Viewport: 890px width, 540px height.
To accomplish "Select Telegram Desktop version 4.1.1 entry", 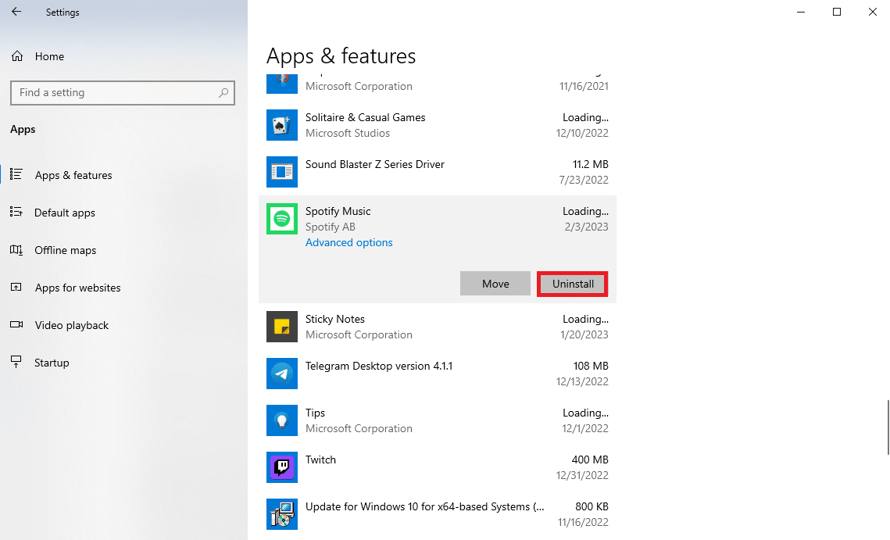I will 379,367.
